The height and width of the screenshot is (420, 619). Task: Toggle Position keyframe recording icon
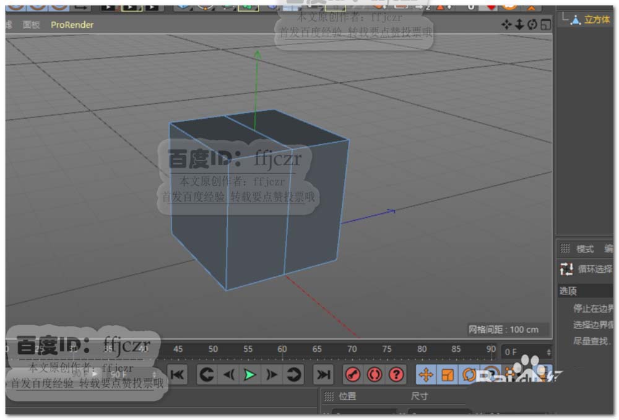(426, 374)
